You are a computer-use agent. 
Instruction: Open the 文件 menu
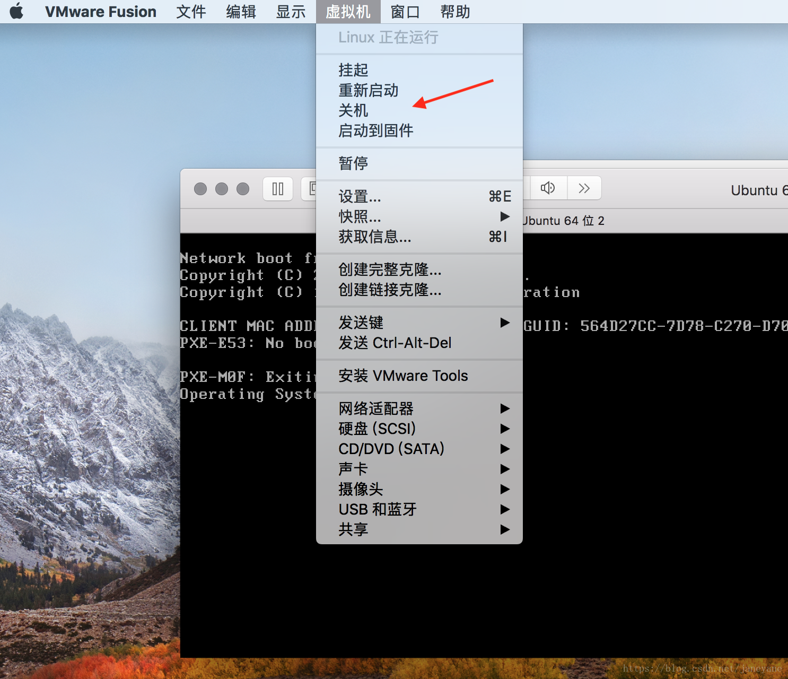pyautogui.click(x=191, y=12)
